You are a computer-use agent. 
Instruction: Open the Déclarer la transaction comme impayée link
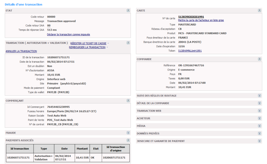click(69, 34)
